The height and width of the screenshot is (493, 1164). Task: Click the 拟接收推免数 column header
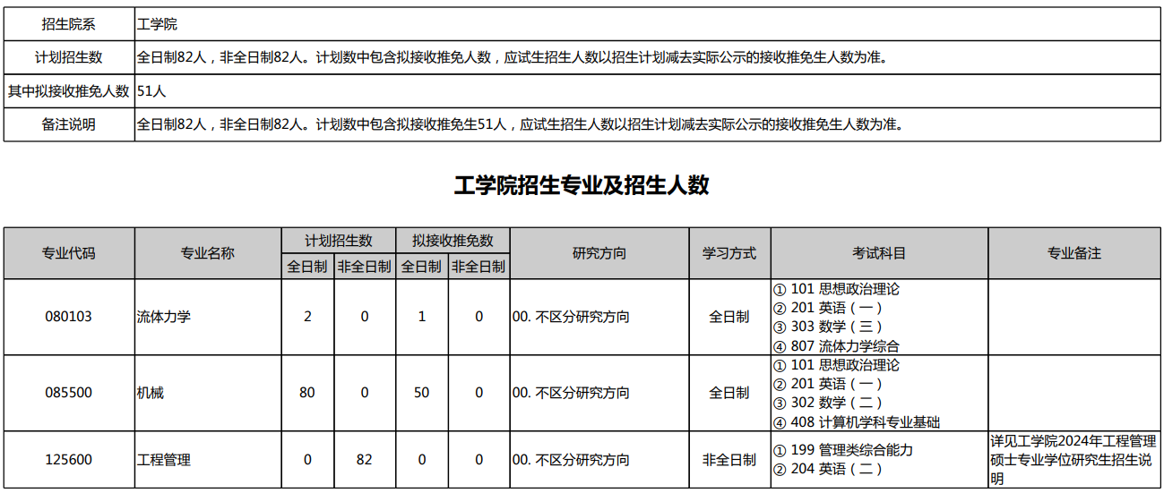pyautogui.click(x=453, y=241)
